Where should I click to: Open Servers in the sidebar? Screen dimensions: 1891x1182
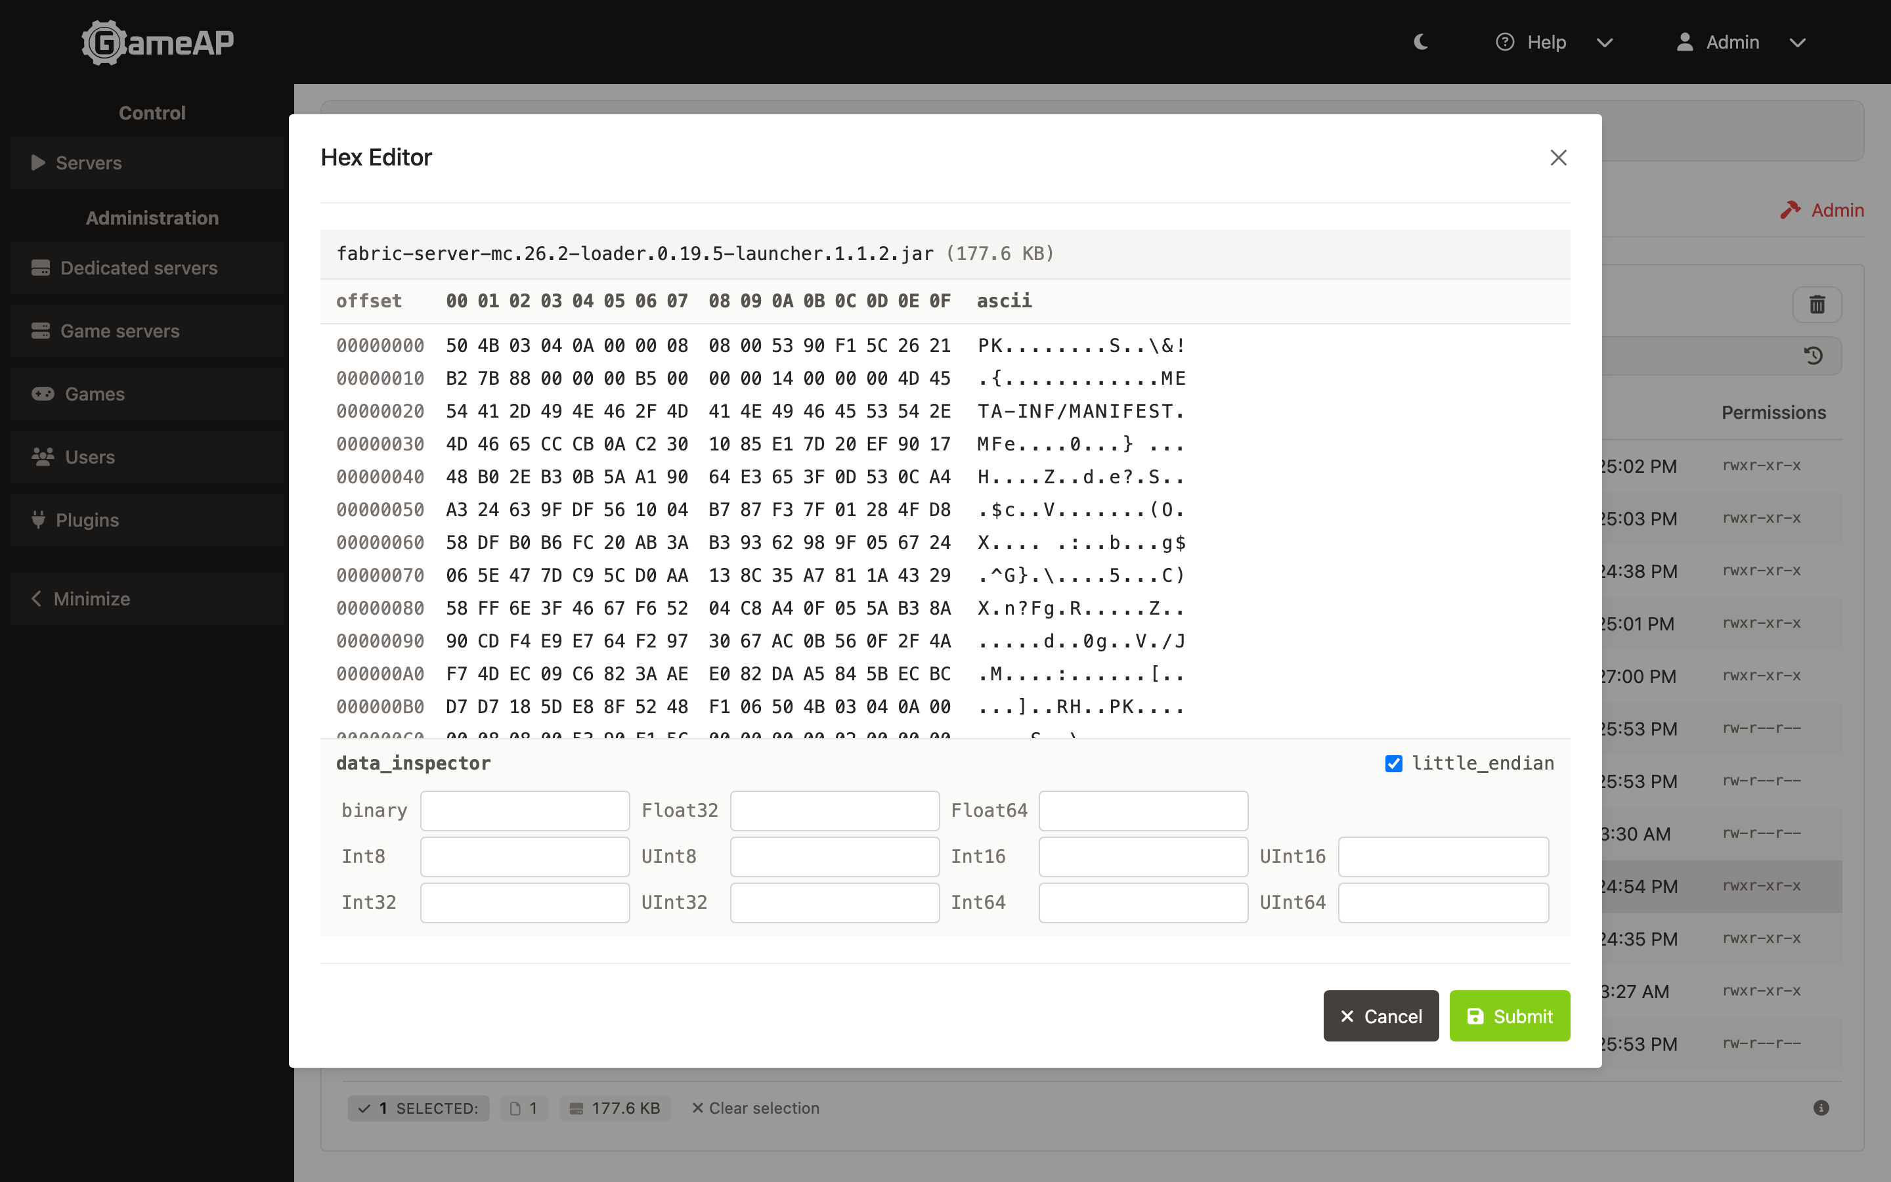click(147, 163)
